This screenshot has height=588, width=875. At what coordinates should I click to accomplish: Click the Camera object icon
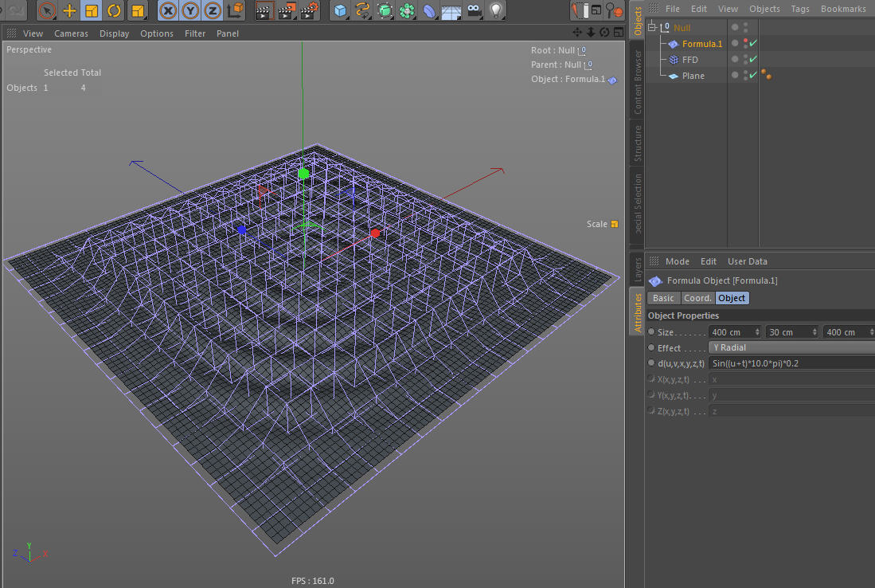[x=475, y=10]
